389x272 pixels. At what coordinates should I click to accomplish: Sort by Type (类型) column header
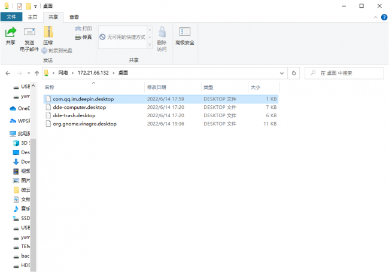(224, 87)
